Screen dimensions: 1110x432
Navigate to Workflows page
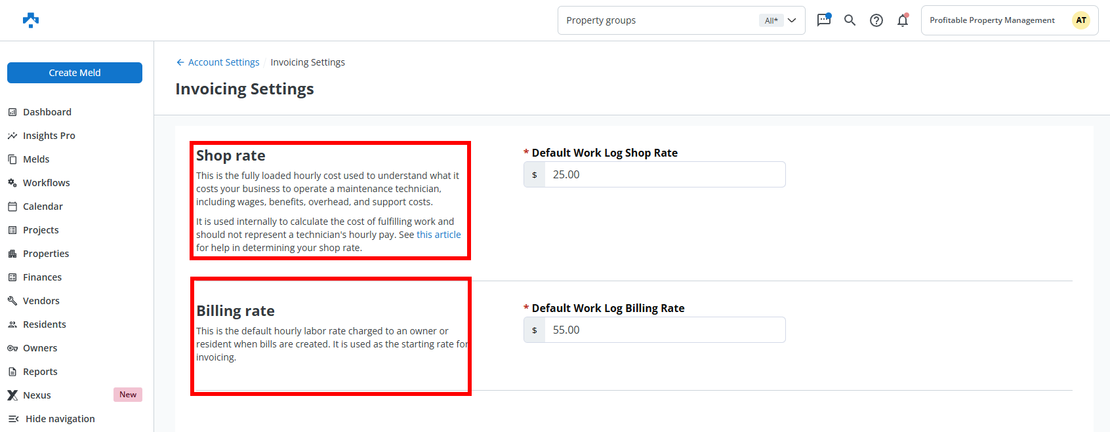(46, 183)
